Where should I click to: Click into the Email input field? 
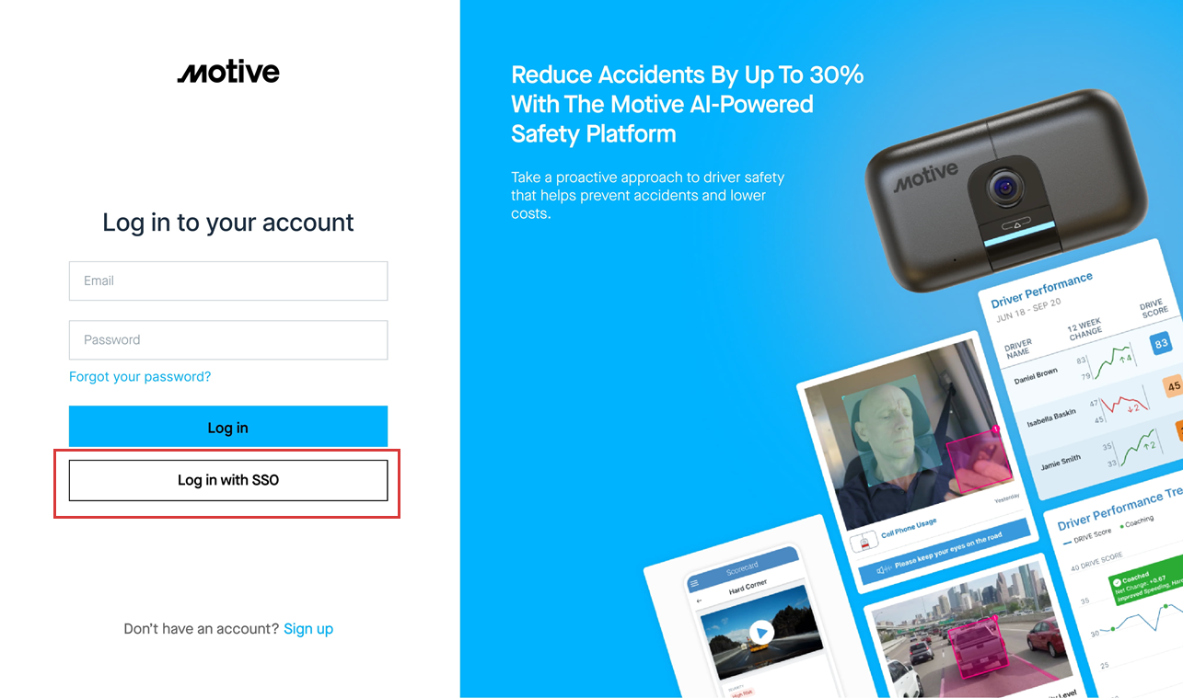[x=228, y=280]
